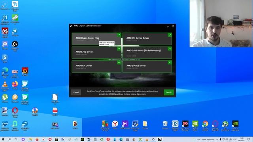Screen dimensions: 253x142
Task: Open the FurMark desktop shortcut
Action: (25, 71)
